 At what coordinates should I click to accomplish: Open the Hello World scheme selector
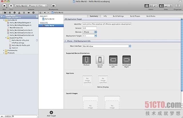(31, 6)
